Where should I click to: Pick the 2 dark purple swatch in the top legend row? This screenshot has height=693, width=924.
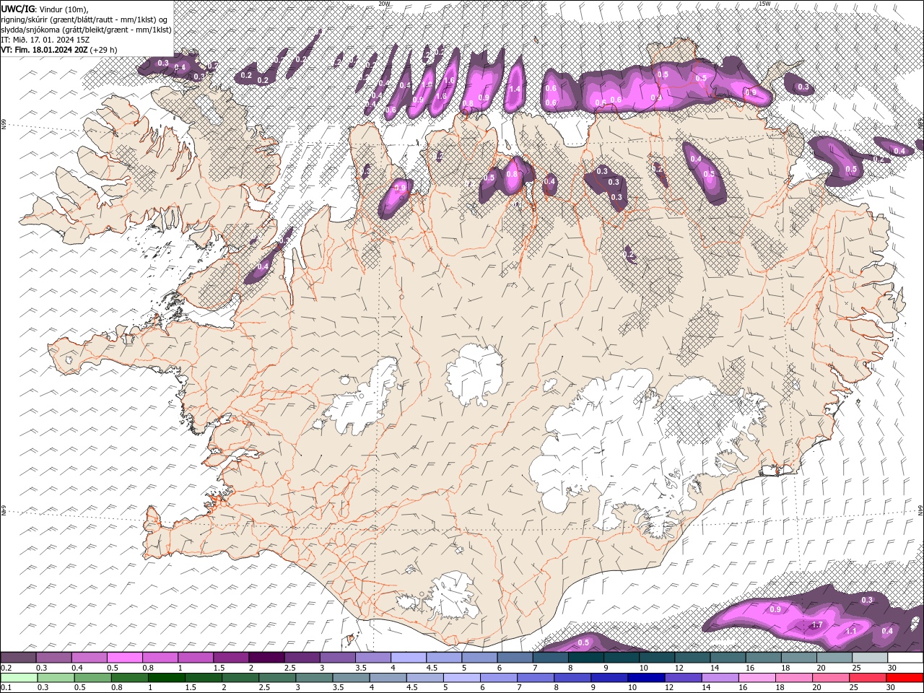266,658
